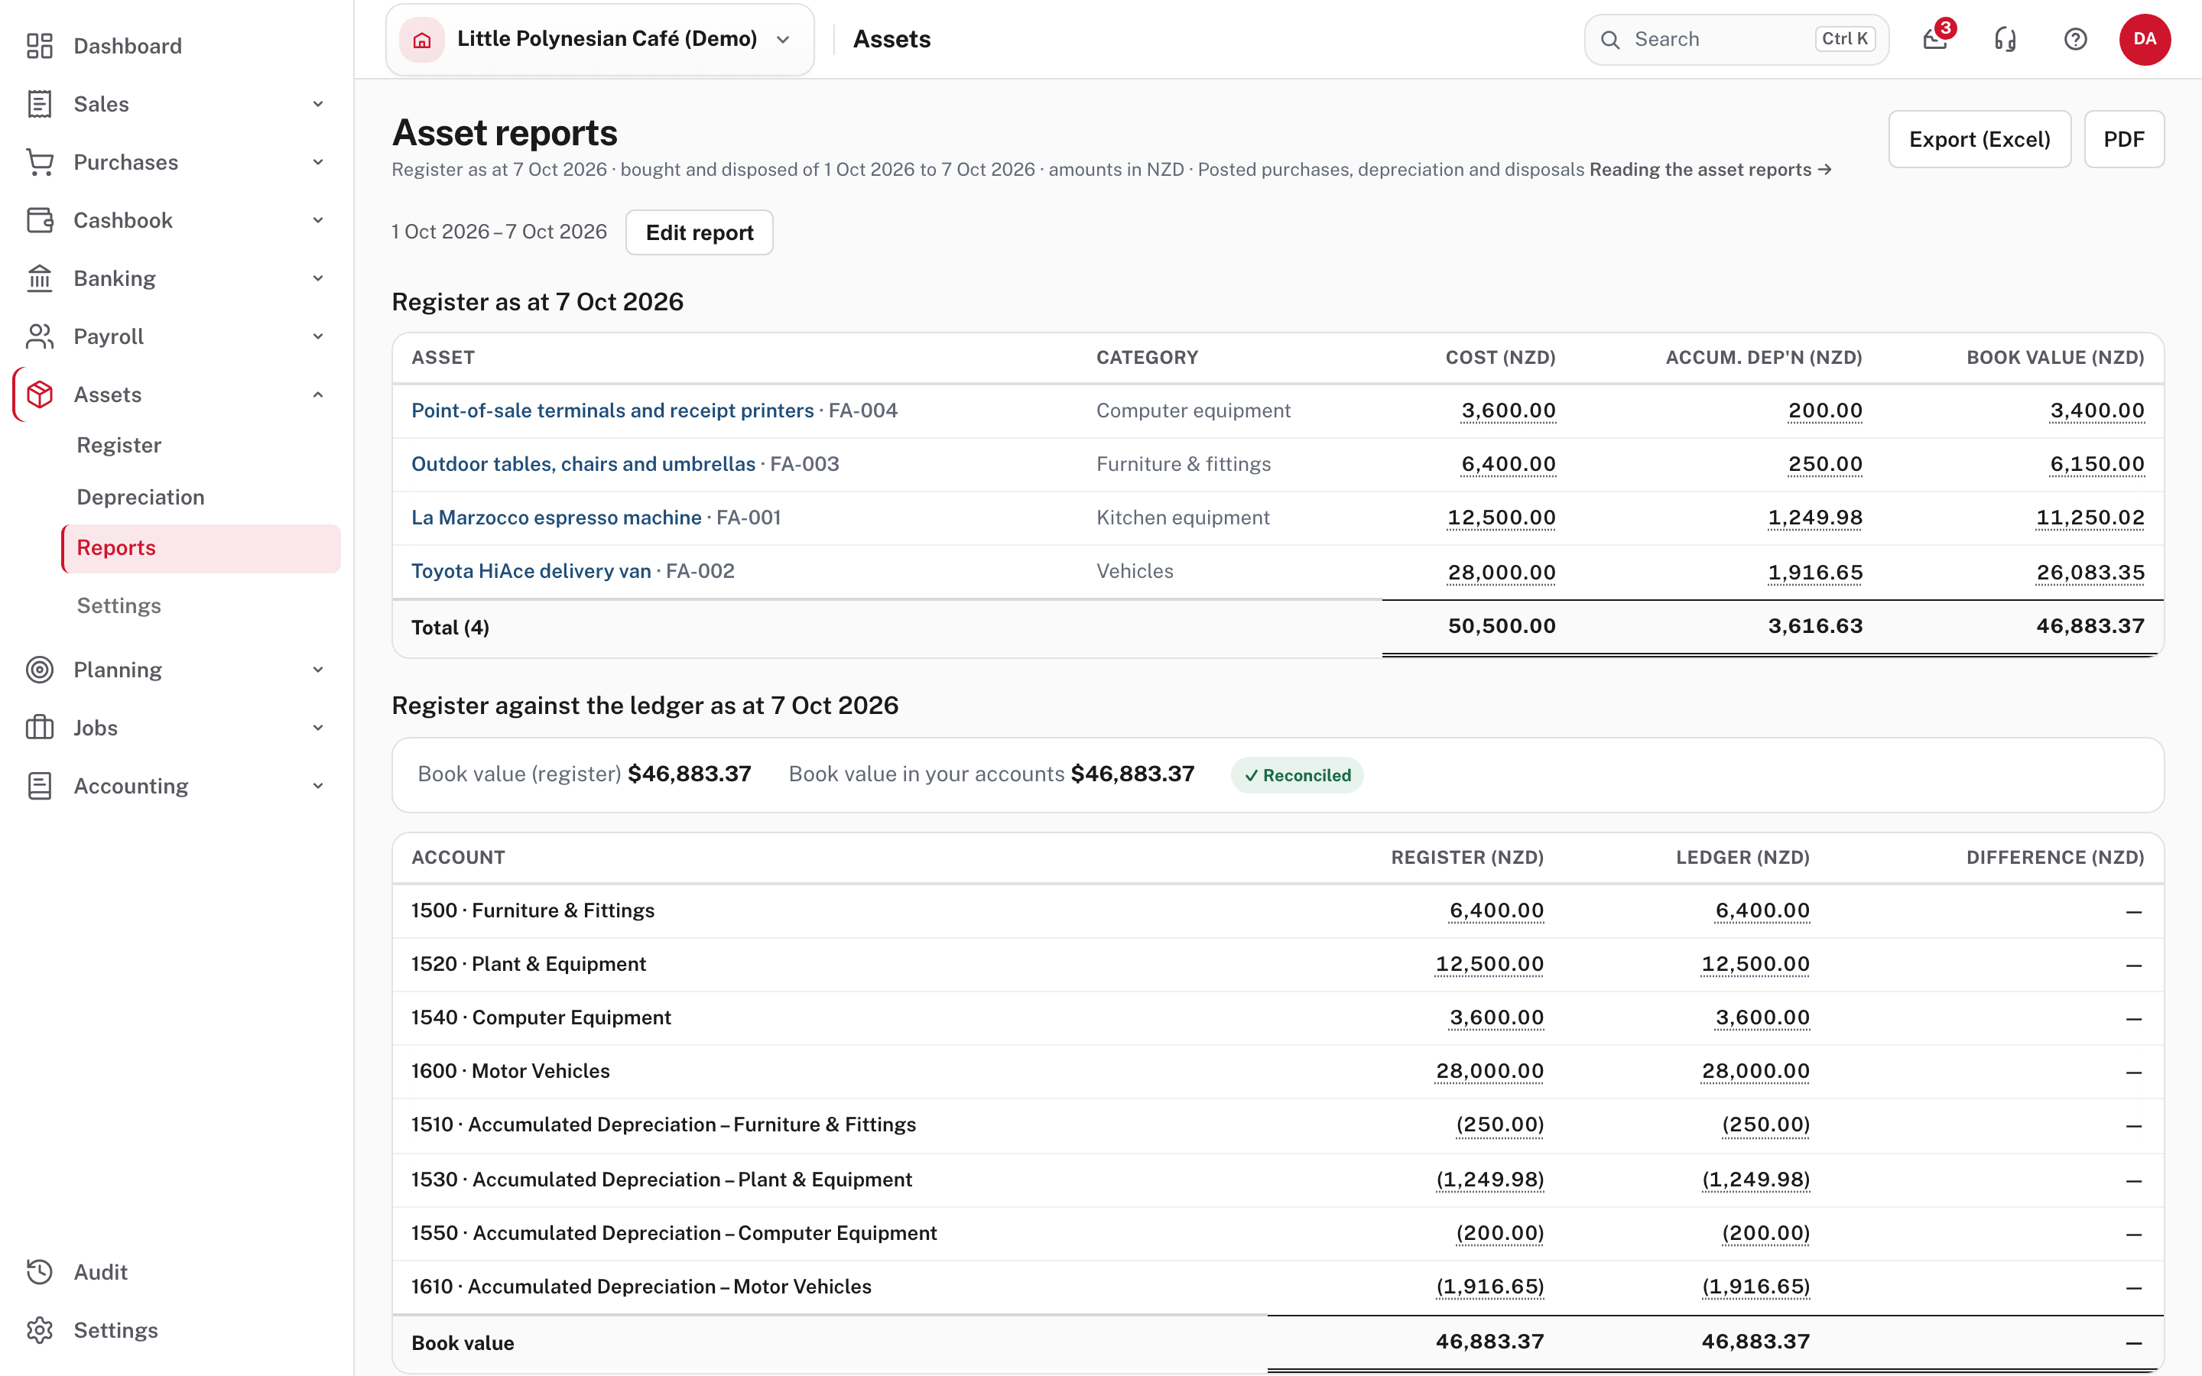The image size is (2202, 1376).
Task: Select Reports under Assets
Action: 201,548
